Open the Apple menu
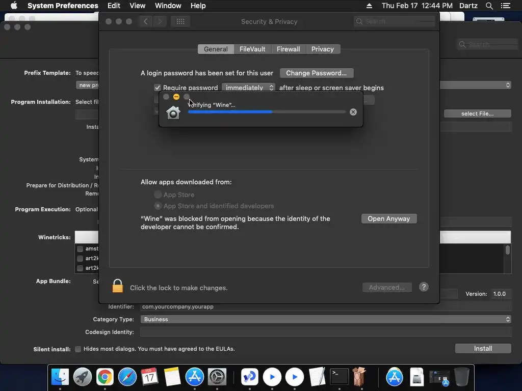522x391 pixels. pos(14,6)
